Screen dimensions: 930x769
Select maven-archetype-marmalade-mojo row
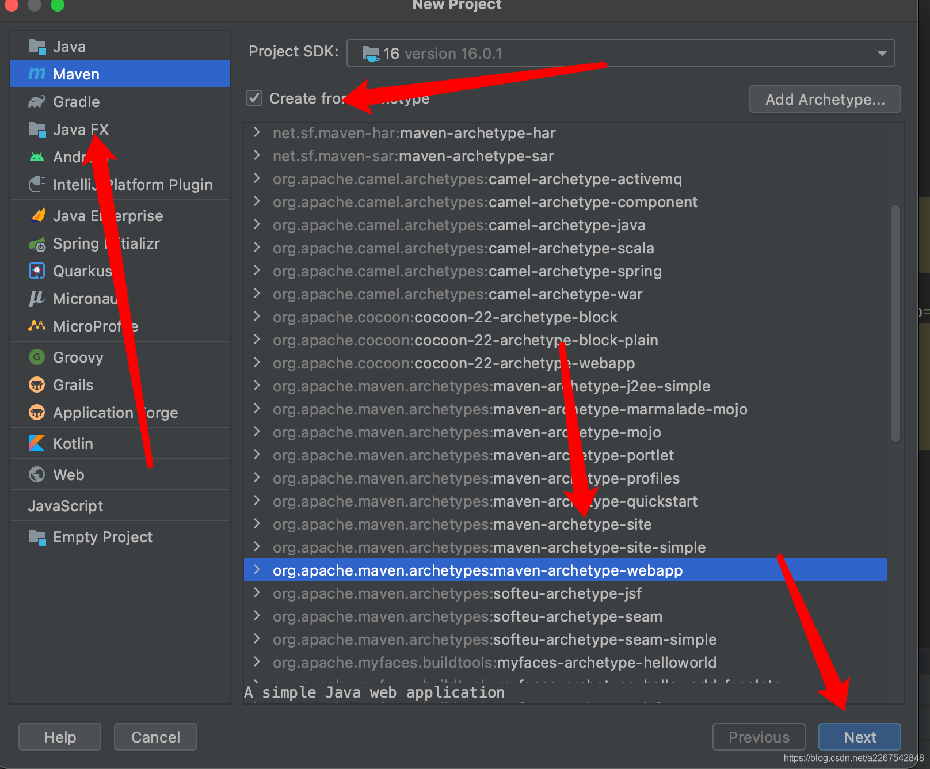(566, 409)
